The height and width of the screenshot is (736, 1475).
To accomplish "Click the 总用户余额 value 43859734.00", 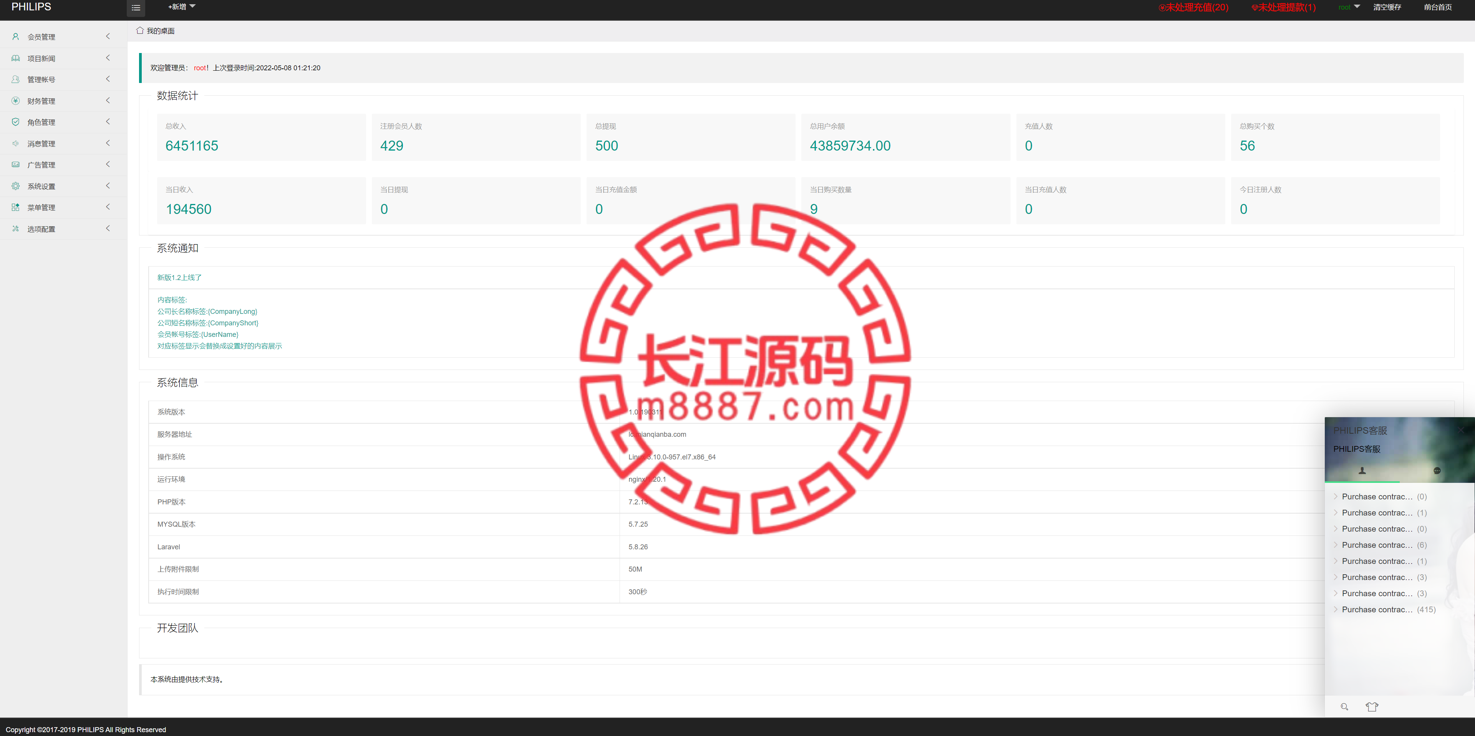I will click(x=850, y=146).
